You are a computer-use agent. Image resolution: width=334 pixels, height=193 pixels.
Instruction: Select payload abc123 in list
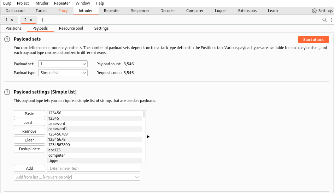pos(95,150)
